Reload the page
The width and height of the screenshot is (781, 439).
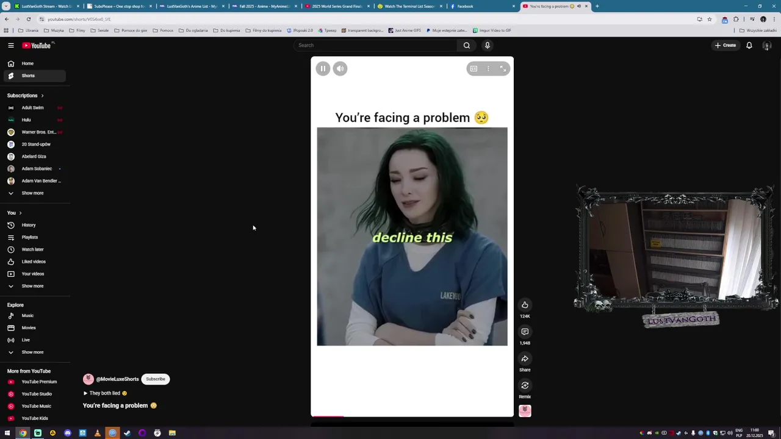28,19
